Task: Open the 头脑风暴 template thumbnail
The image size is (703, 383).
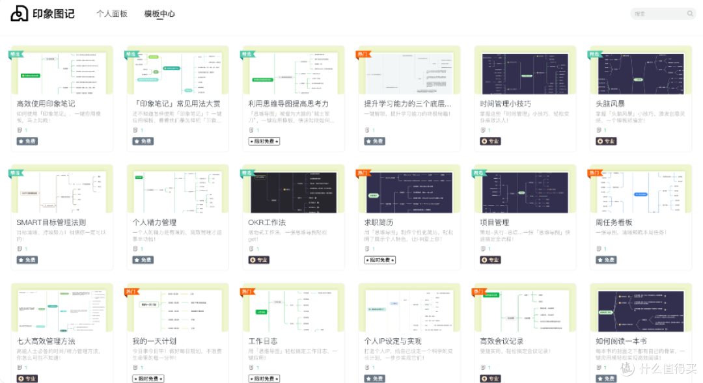Action: (x=641, y=73)
